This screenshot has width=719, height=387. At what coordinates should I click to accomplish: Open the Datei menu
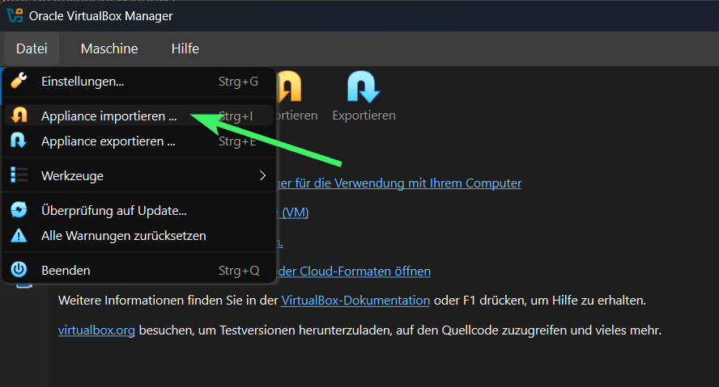[32, 49]
